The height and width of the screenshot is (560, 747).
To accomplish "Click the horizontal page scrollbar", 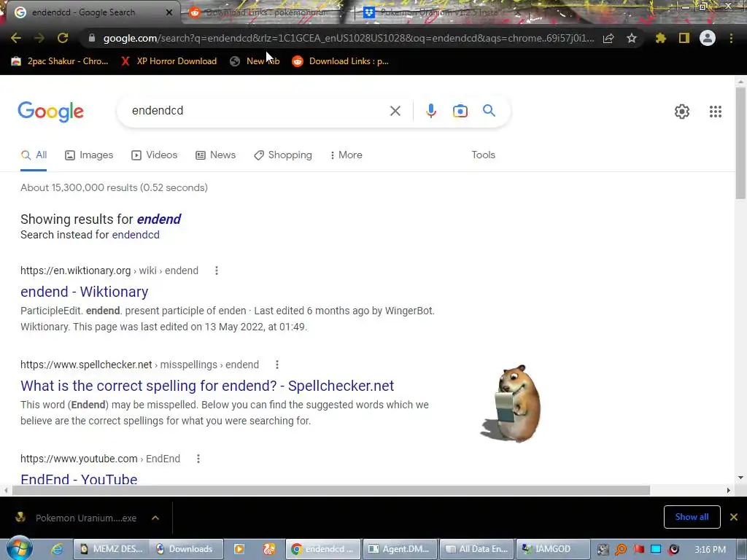I will 331,490.
